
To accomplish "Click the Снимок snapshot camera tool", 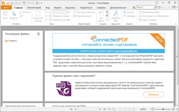I will 25,12.
